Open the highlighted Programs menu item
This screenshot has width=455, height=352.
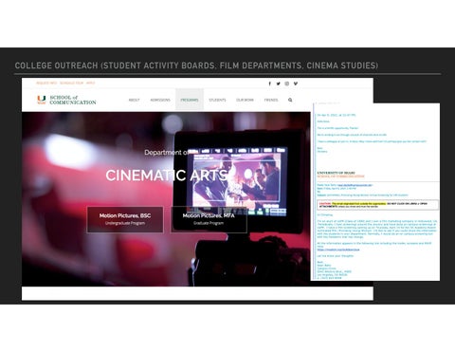pyautogui.click(x=190, y=100)
